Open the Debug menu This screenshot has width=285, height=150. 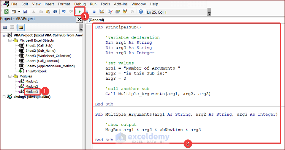click(80, 4)
